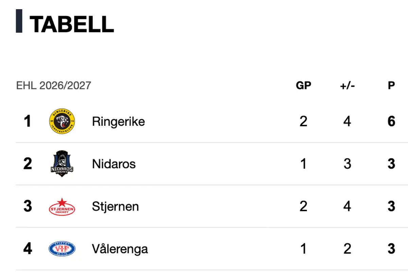The width and height of the screenshot is (408, 272).
Task: Click the Vålerenga oval logo
Action: pos(62,249)
